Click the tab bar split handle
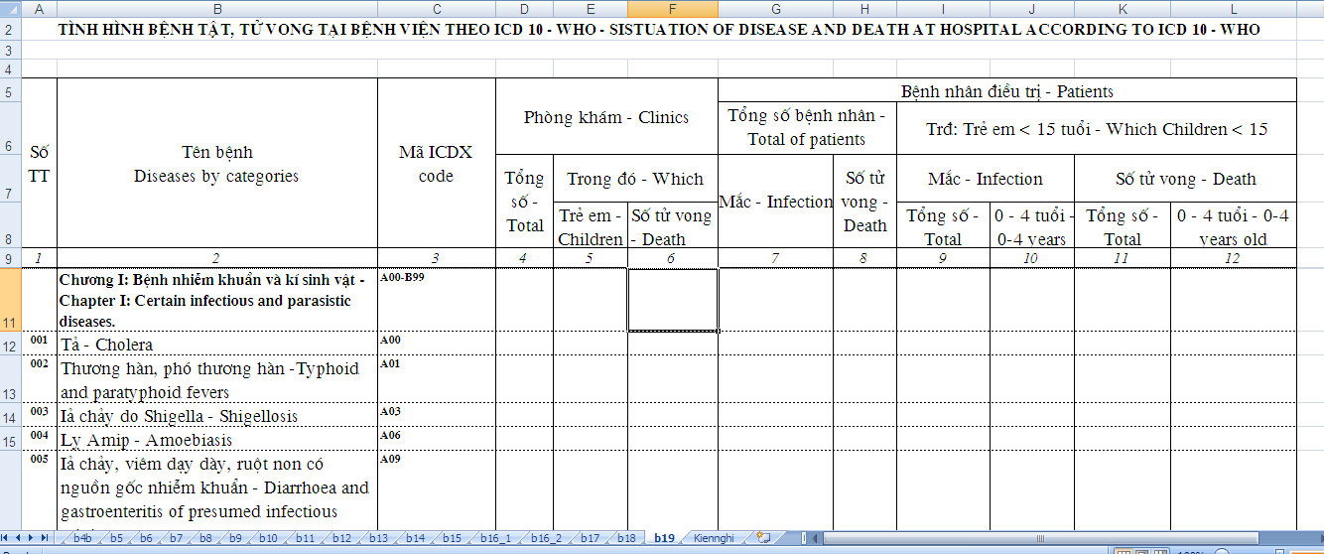Image resolution: width=1324 pixels, height=554 pixels. click(806, 538)
